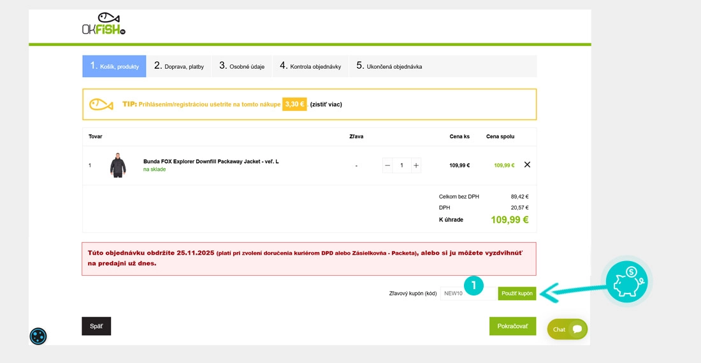Open the Chat bubble widget
Viewport: 701px width, 363px height.
point(567,329)
